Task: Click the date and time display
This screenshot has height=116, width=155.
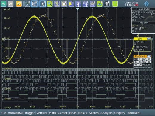Action: [132, 4]
